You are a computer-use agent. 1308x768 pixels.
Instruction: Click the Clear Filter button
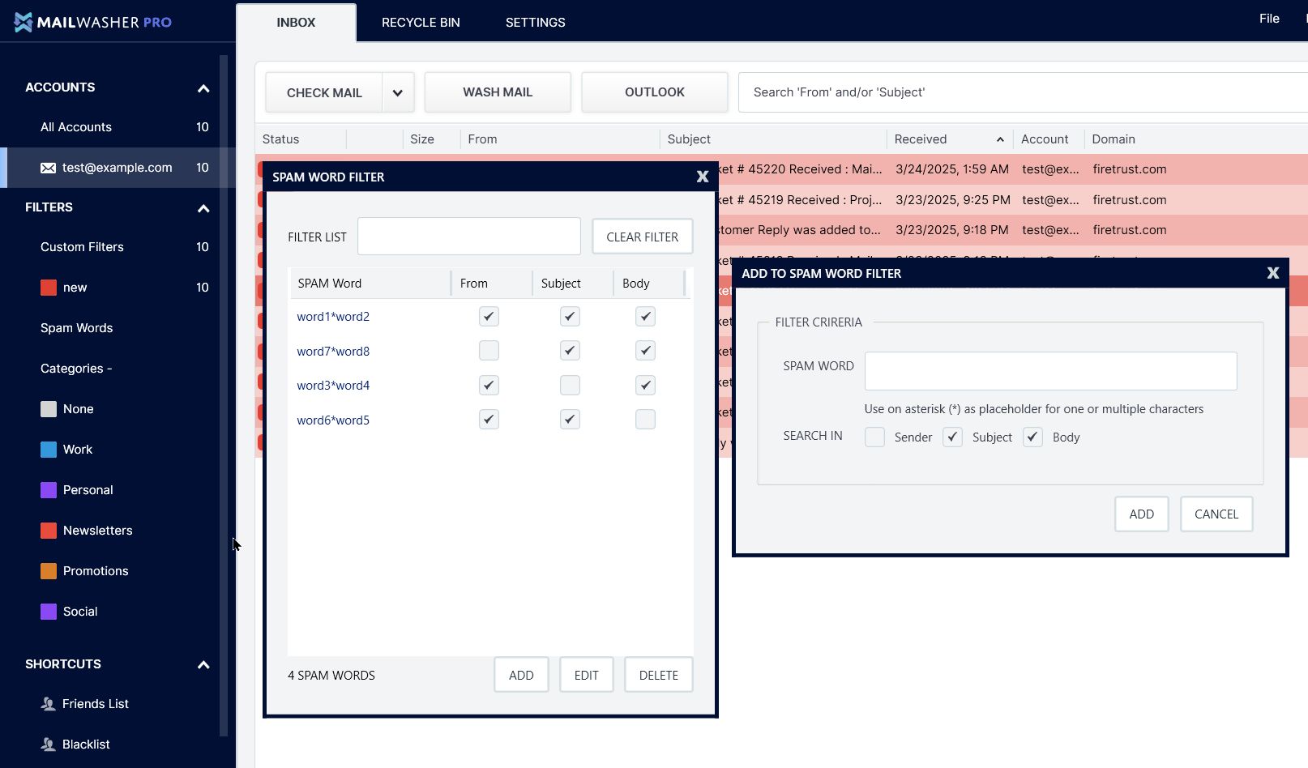click(643, 237)
